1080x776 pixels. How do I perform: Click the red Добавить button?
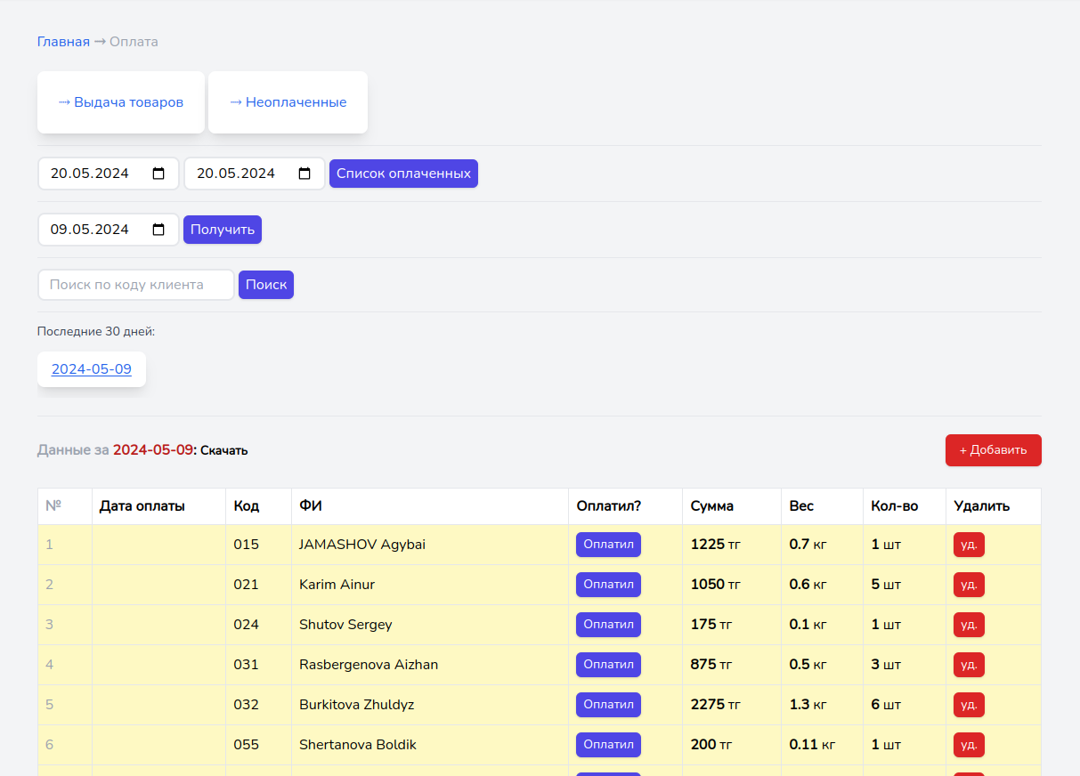(x=993, y=450)
